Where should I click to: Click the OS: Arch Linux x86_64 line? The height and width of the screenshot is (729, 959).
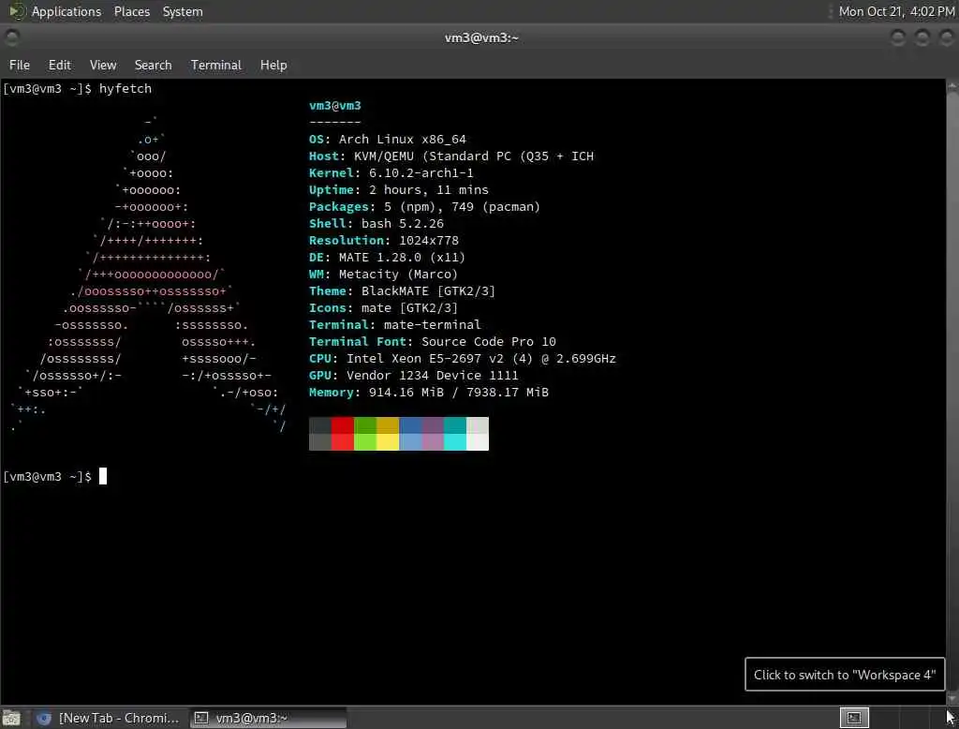(x=388, y=139)
